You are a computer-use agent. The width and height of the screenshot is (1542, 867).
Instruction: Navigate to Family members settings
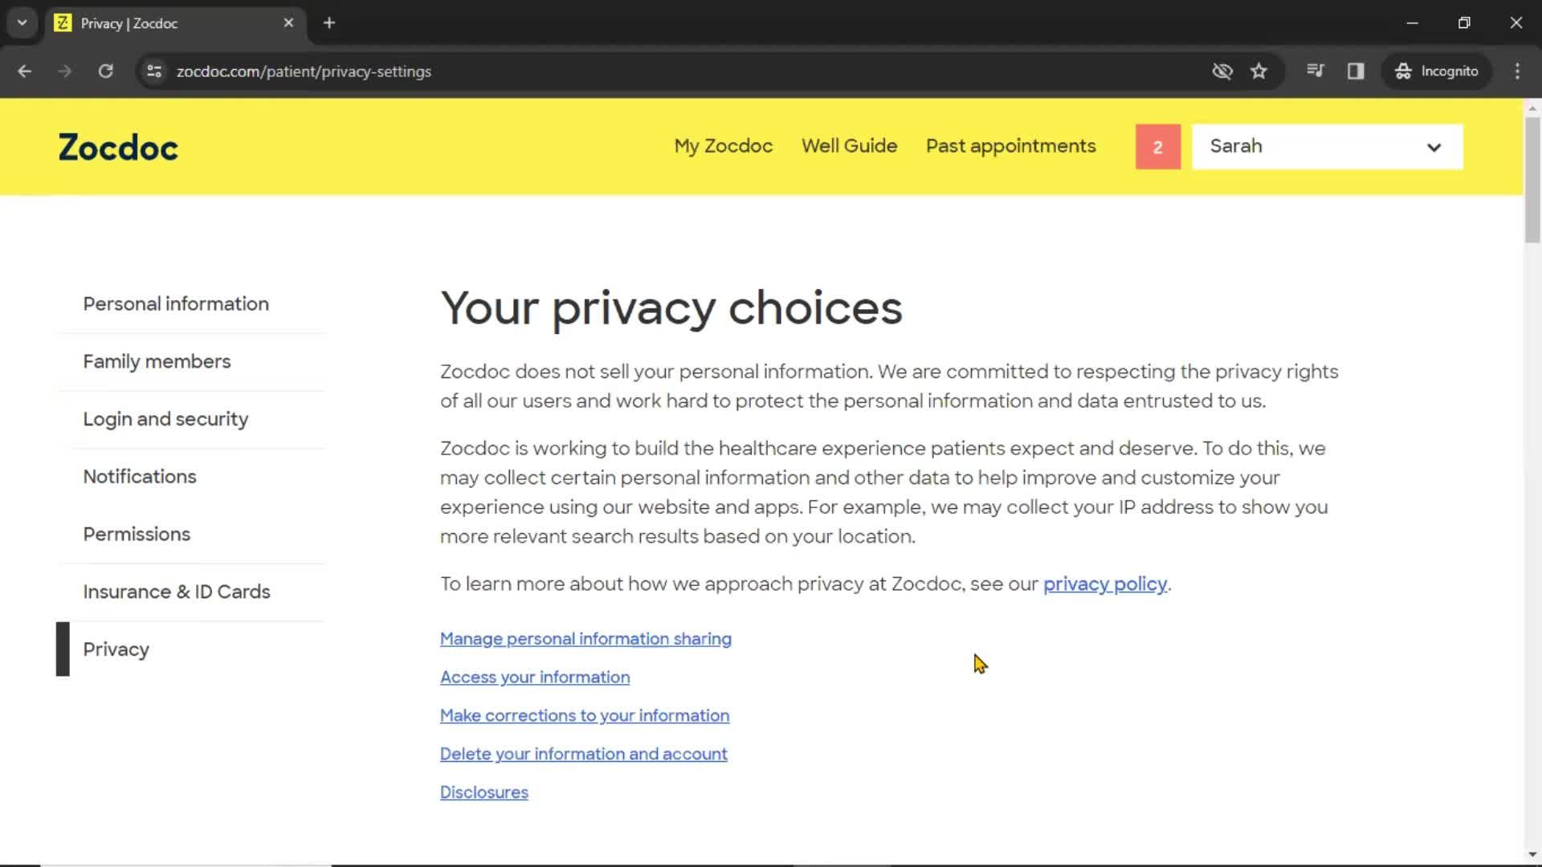[x=157, y=361]
